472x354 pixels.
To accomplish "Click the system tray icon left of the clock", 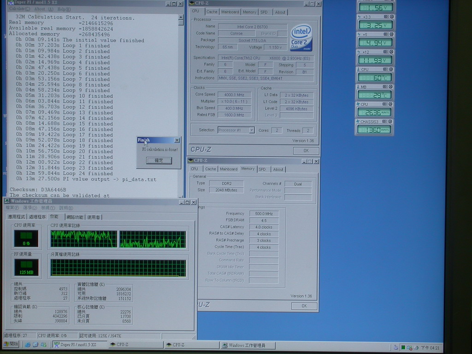I will pos(416,348).
